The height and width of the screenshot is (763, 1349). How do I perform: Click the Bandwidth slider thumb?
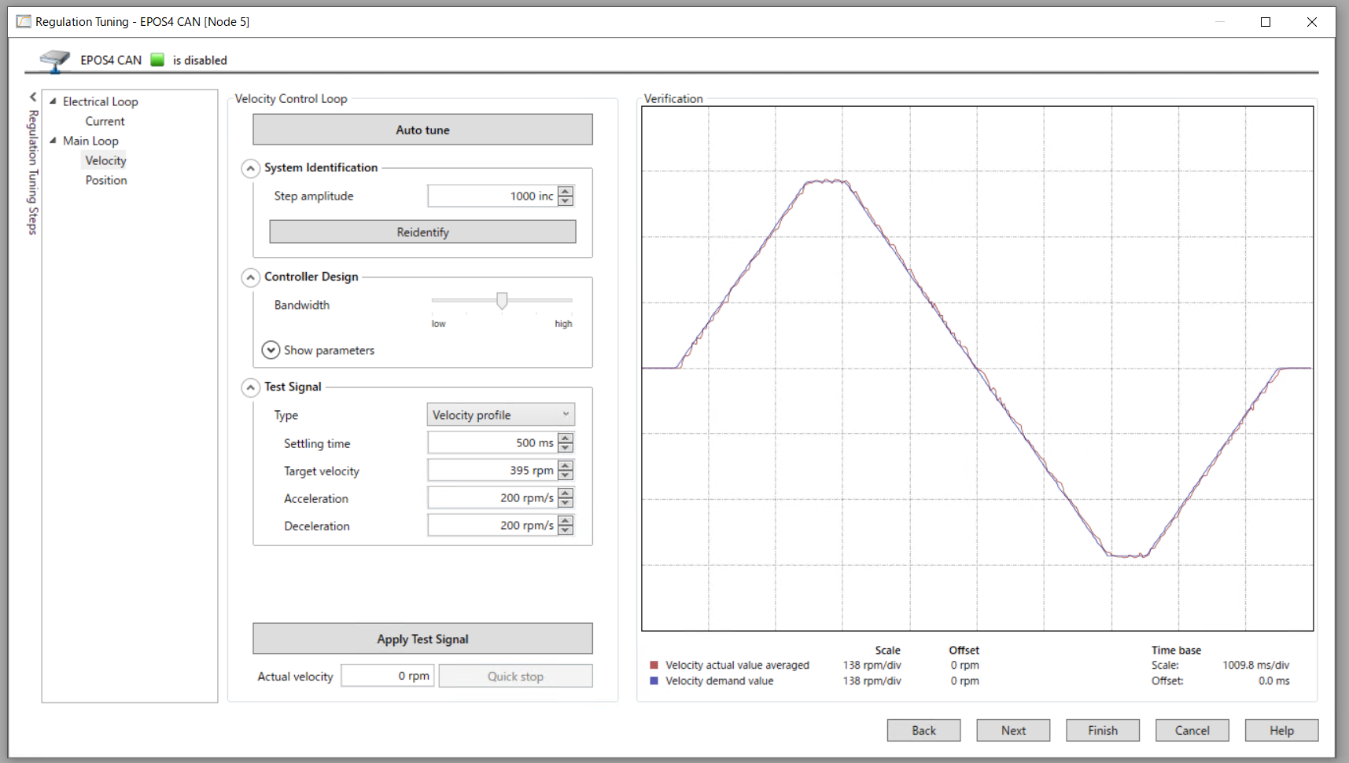[x=502, y=301]
